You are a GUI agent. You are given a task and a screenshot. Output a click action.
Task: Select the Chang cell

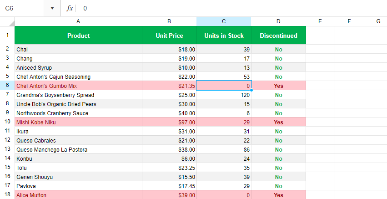point(78,58)
